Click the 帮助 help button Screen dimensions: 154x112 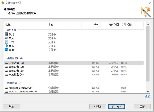click(x=11, y=107)
